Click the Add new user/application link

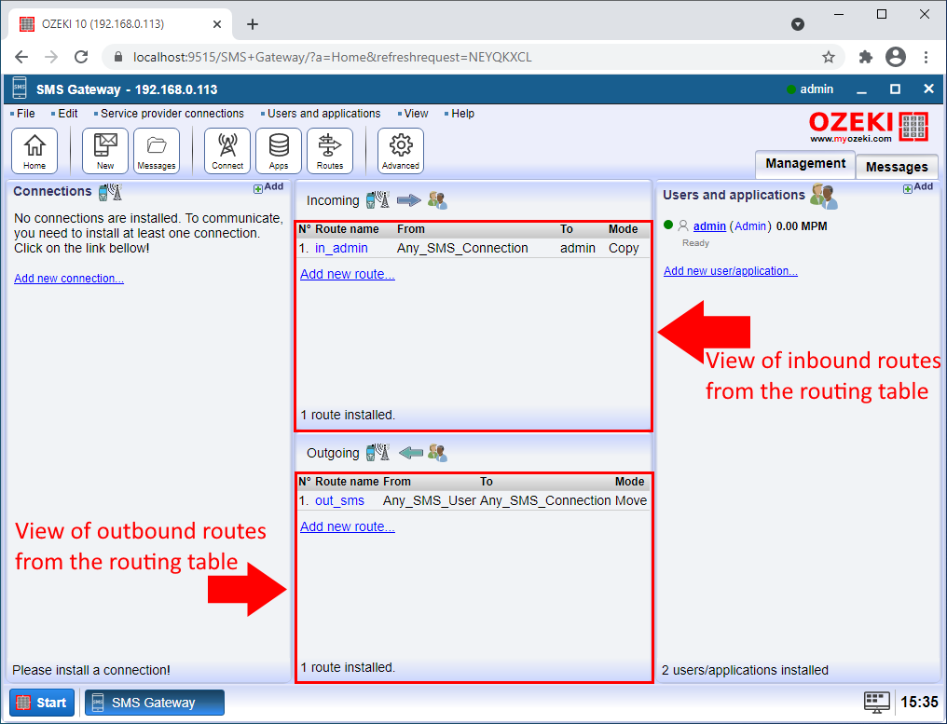pyautogui.click(x=730, y=271)
